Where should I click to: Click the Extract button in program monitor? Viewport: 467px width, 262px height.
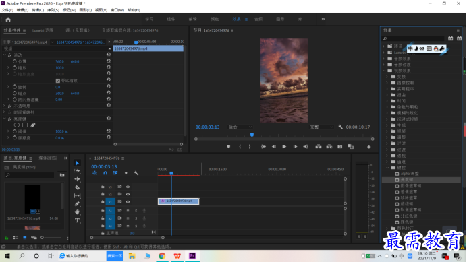[329, 147]
